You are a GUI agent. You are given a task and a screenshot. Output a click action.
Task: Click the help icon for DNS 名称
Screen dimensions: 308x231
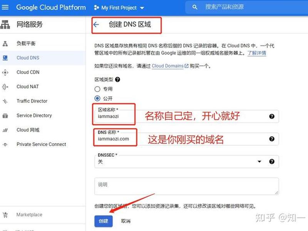tap(272, 139)
